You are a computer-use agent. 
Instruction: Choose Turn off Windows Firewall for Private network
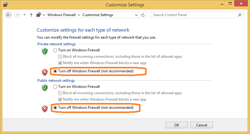point(55,71)
